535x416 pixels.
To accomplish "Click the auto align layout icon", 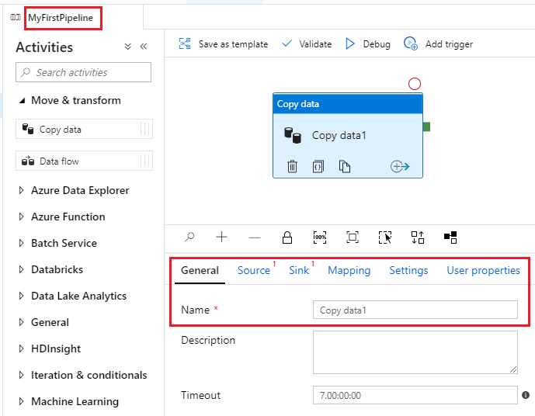I will pyautogui.click(x=418, y=237).
